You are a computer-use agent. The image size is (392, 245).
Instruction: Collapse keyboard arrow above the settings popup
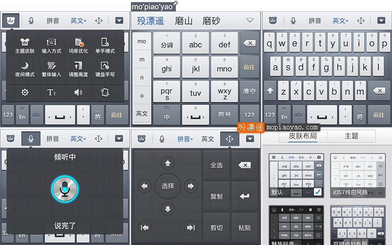pos(119,21)
